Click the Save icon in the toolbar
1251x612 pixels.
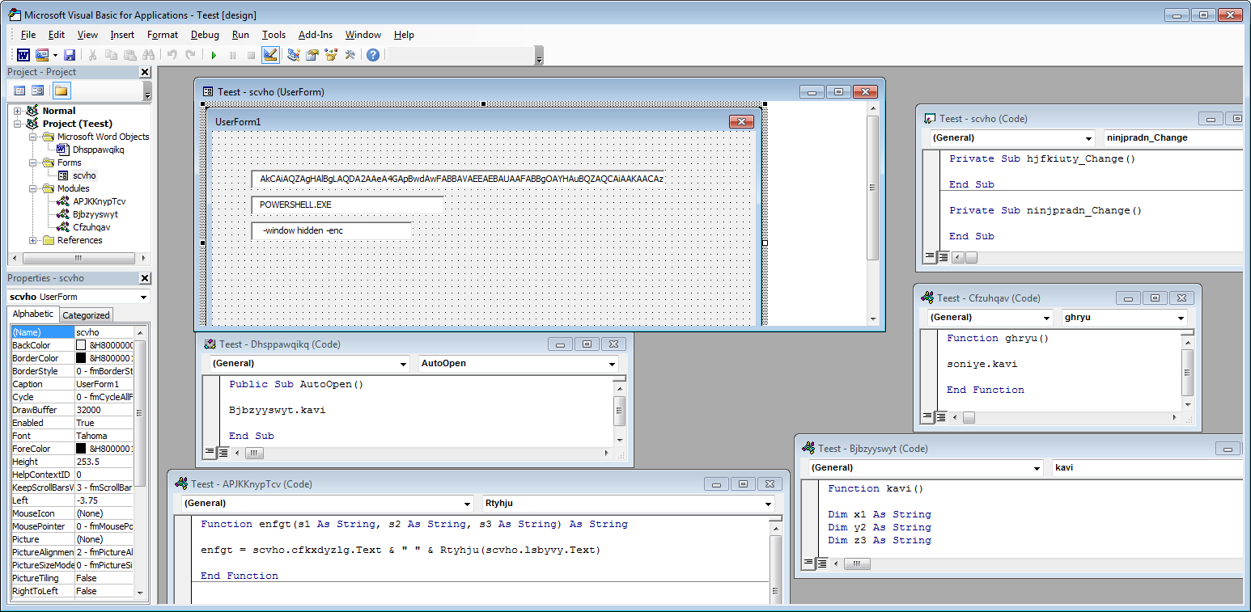[x=70, y=55]
